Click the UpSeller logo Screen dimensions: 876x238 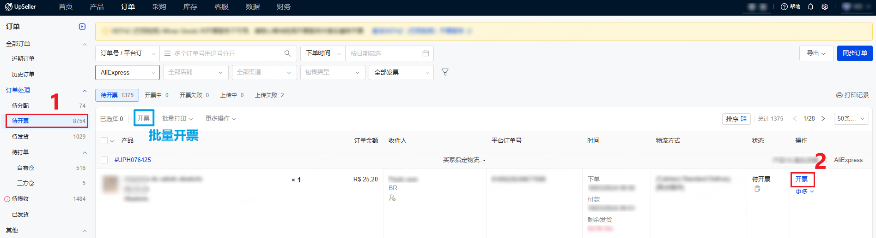click(20, 7)
